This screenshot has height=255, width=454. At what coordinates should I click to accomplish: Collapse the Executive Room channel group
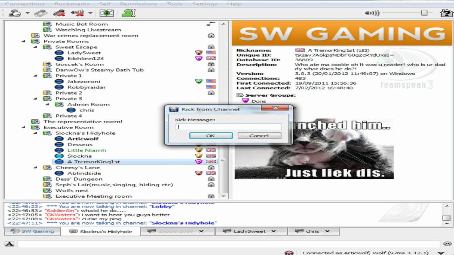(23, 127)
